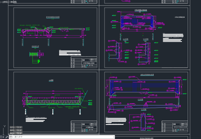
Task: Click the title block of the top-left sheet
Action: (x=84, y=62)
